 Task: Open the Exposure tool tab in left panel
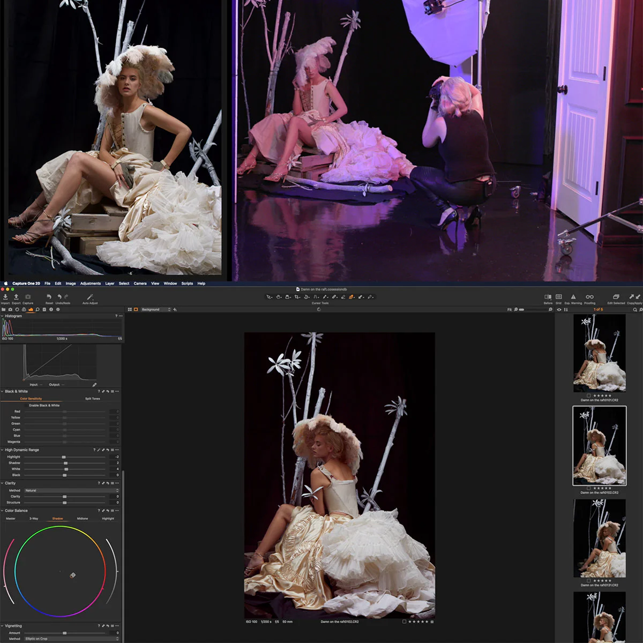[31, 310]
